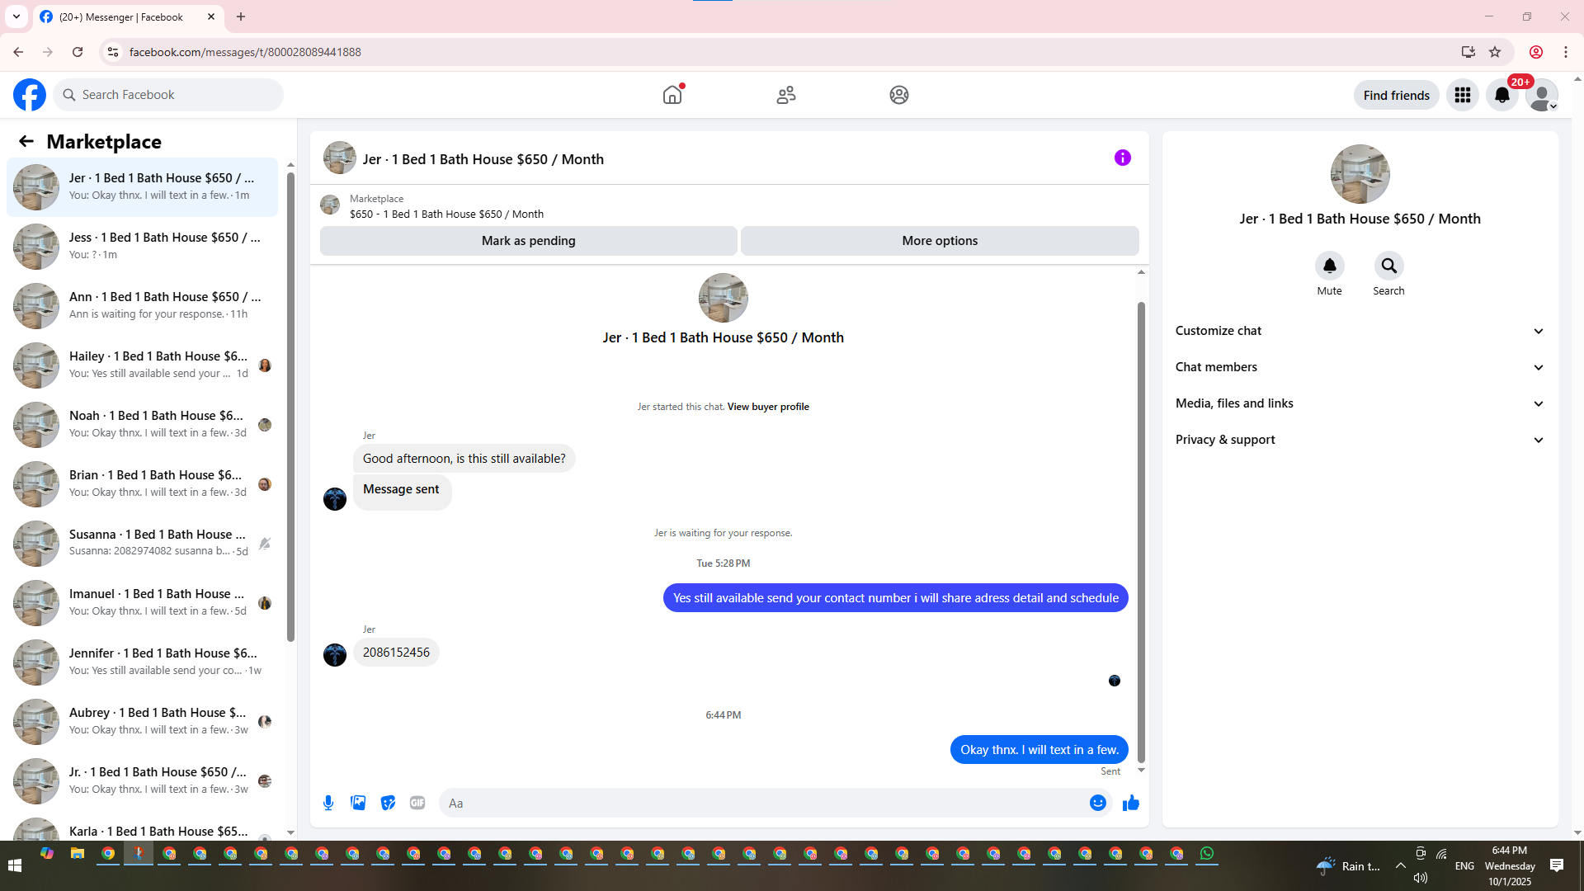
Task: Open Jess conversation in chat list
Action: (x=142, y=246)
